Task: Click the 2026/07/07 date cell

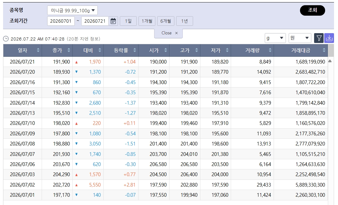Action: coord(22,154)
